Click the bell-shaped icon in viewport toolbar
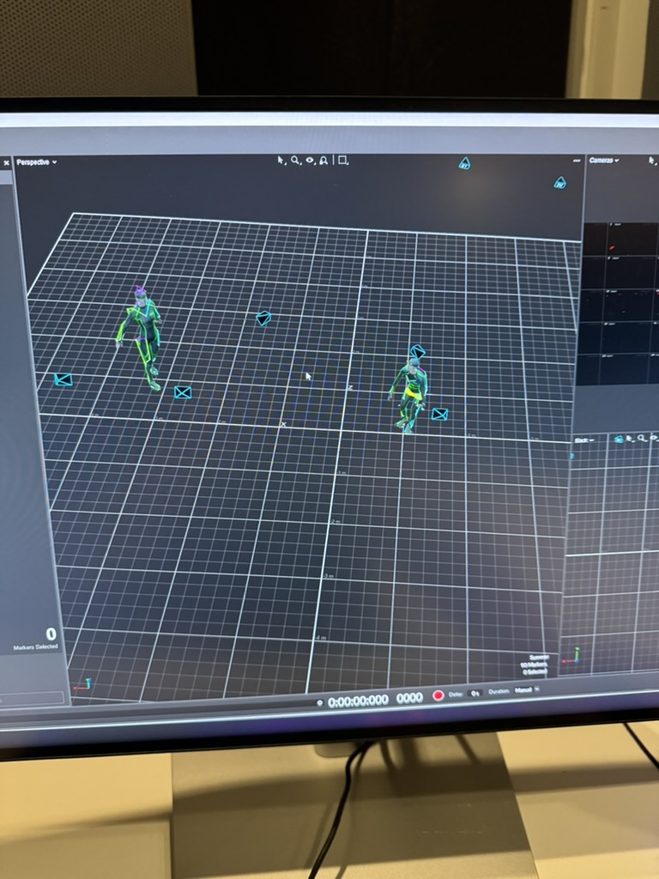This screenshot has height=879, width=659. [x=323, y=161]
